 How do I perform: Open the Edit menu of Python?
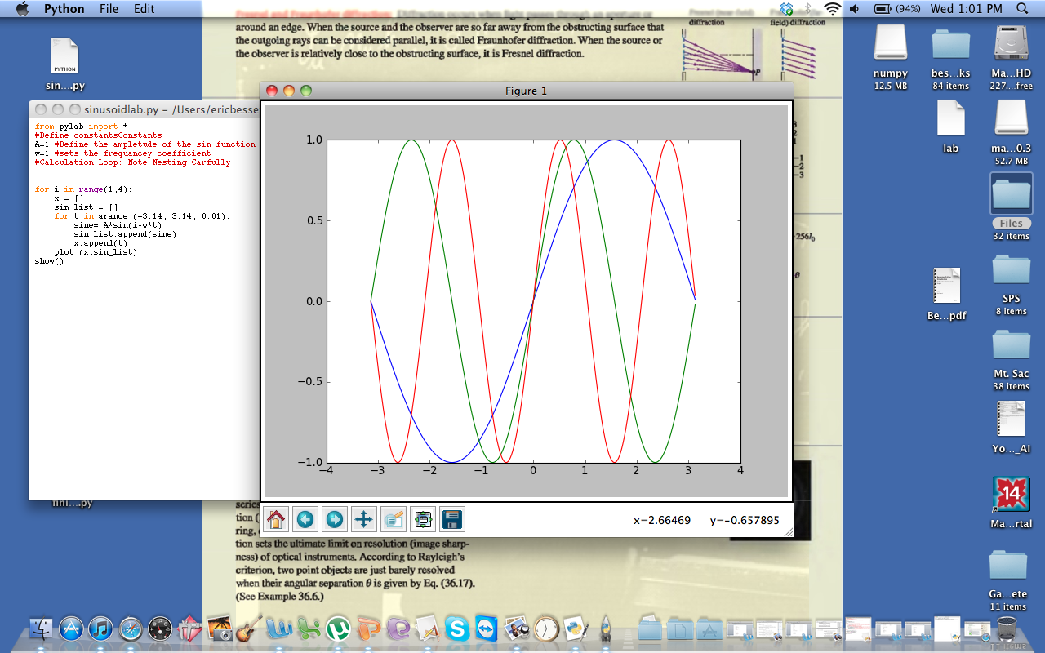[144, 9]
